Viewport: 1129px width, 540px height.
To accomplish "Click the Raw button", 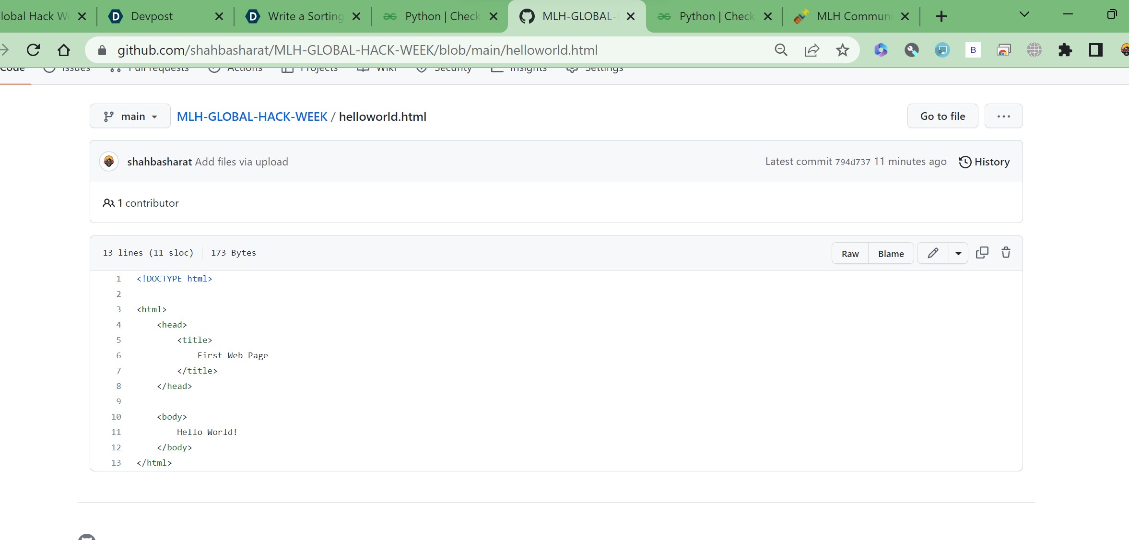I will 850,254.
